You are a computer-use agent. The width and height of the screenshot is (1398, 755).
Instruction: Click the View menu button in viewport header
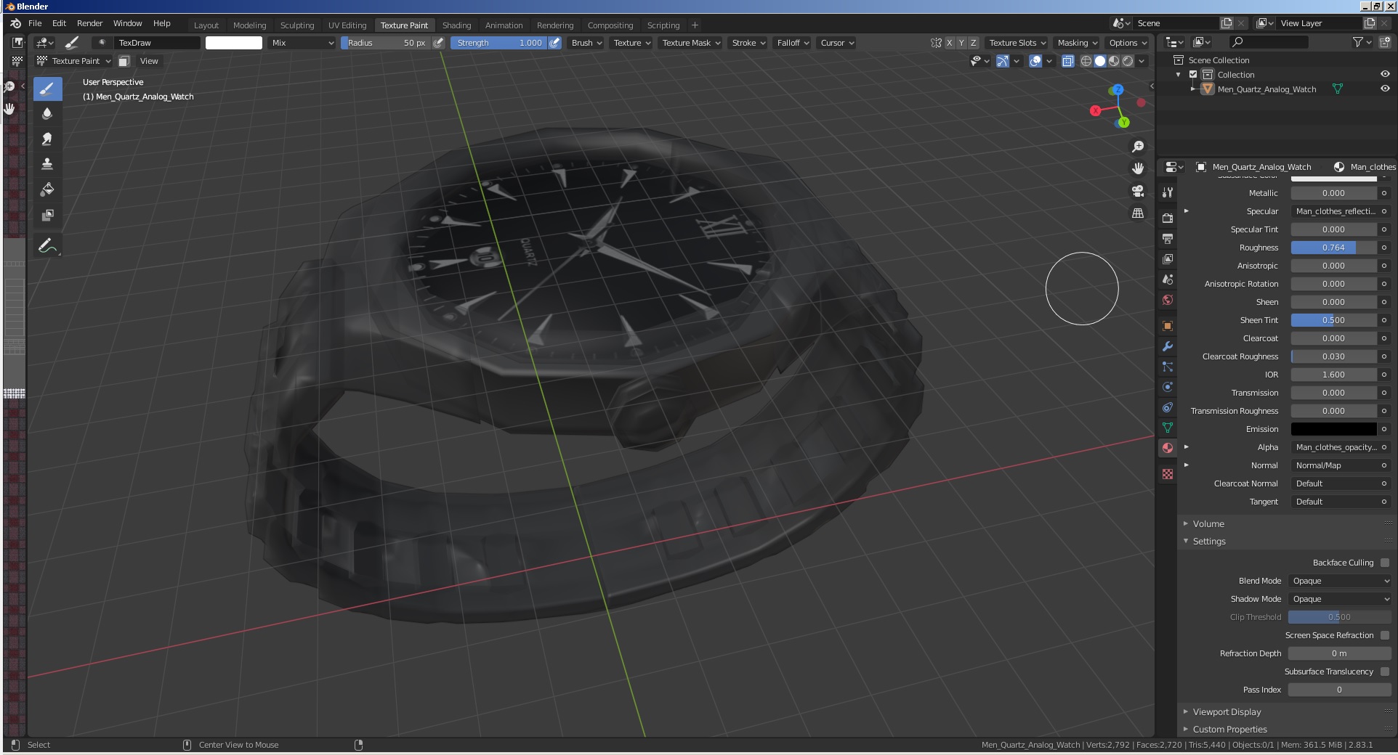click(149, 61)
